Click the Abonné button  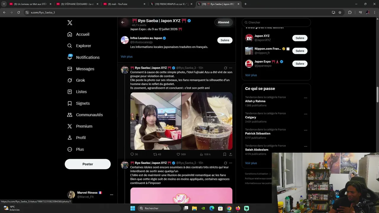224,22
